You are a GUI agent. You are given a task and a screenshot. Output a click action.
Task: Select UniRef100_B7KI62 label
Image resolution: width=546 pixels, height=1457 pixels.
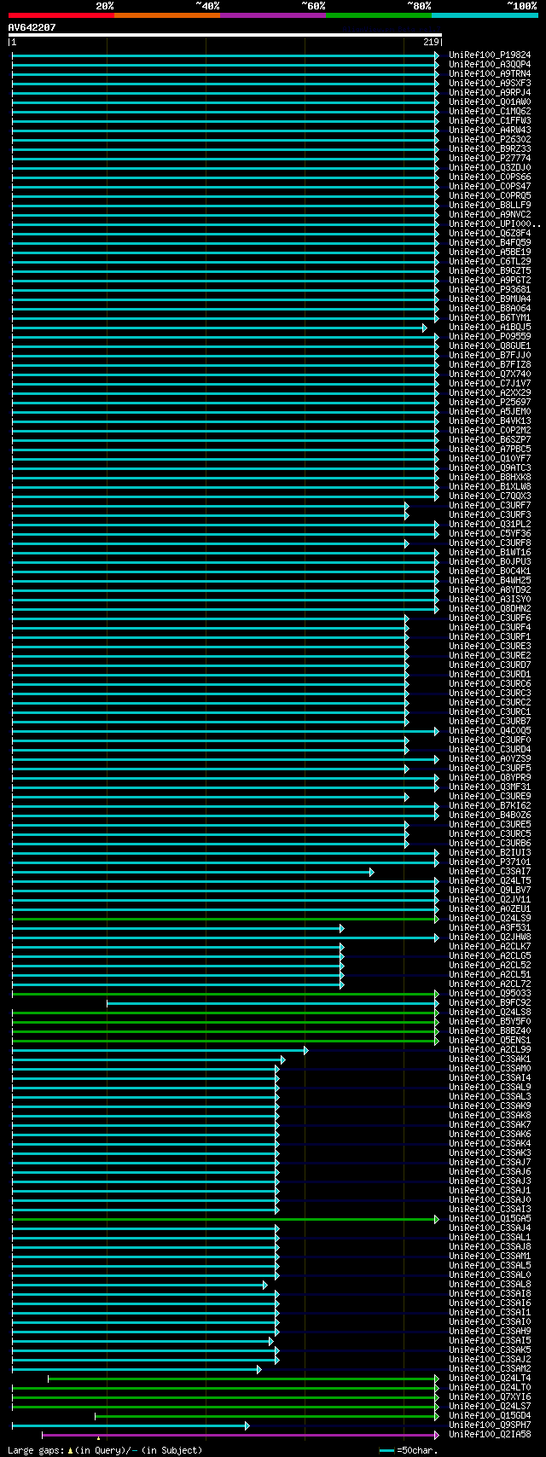490,805
